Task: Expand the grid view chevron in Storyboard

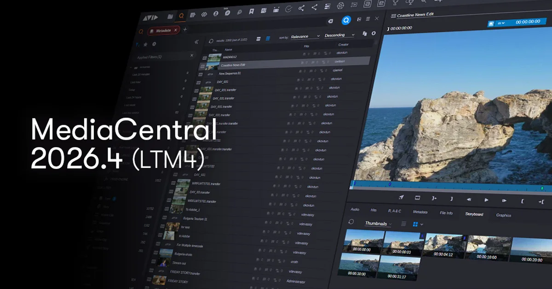Action: pos(422,224)
